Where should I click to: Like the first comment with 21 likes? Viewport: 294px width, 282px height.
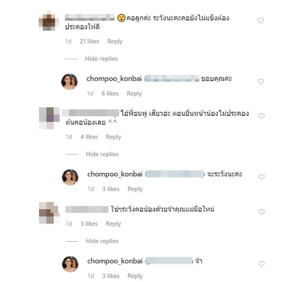[x=261, y=20]
